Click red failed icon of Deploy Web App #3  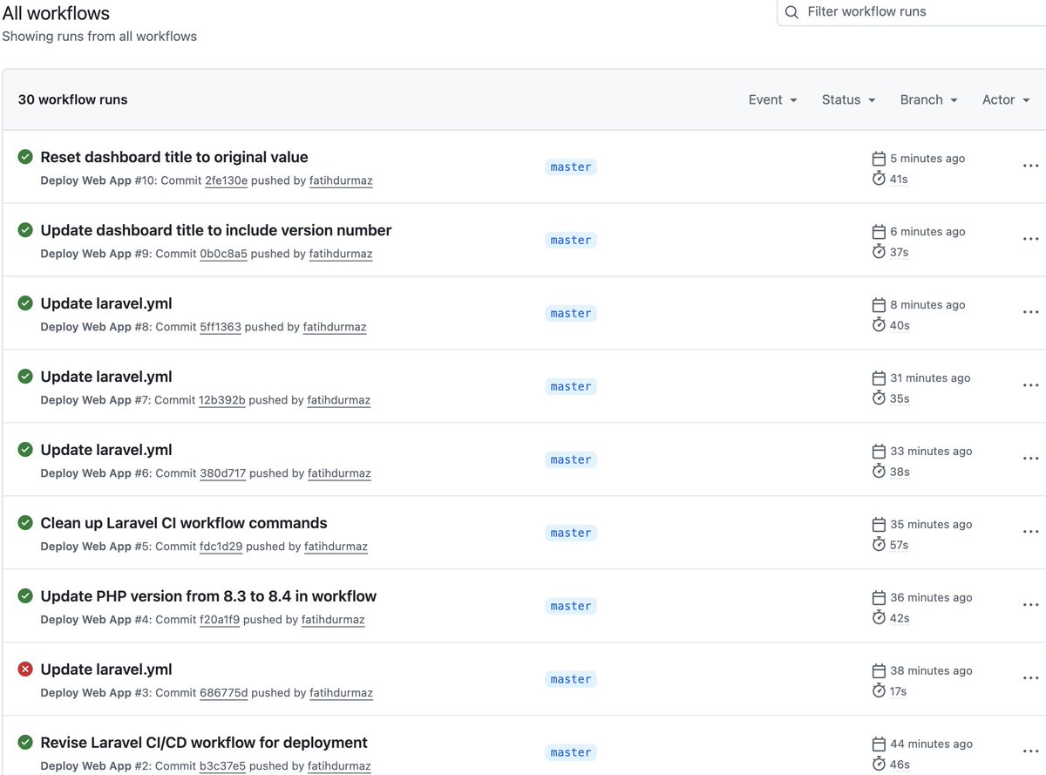tap(25, 670)
